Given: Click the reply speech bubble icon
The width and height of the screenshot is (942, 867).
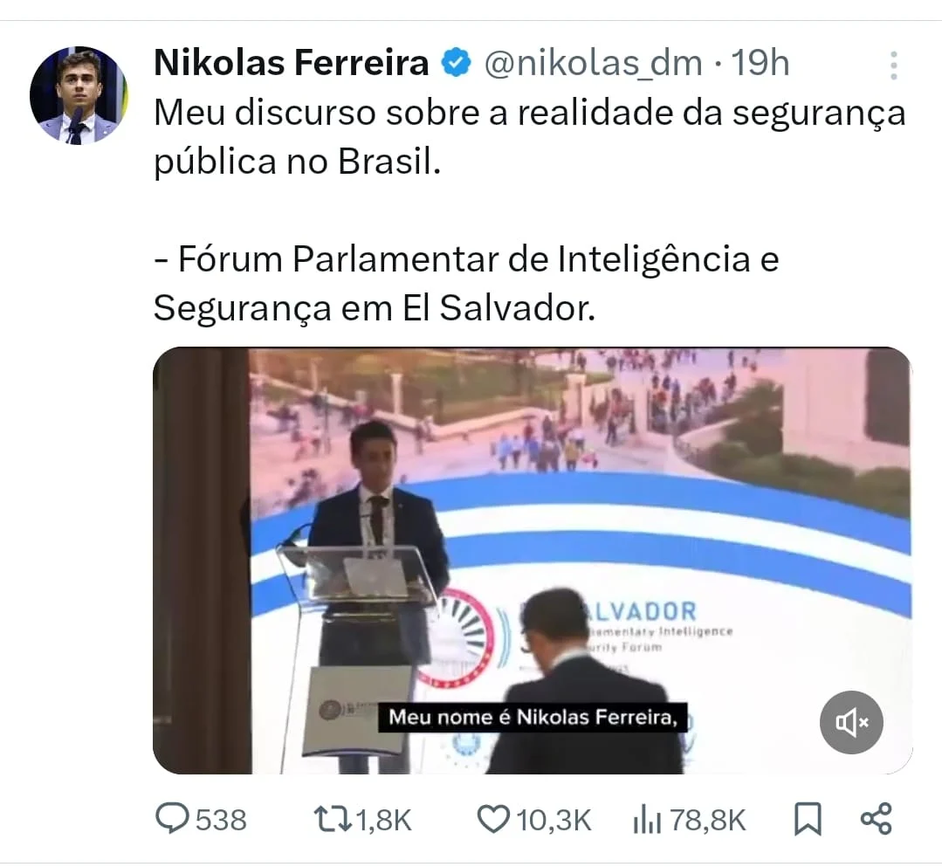Looking at the screenshot, I should [x=173, y=819].
